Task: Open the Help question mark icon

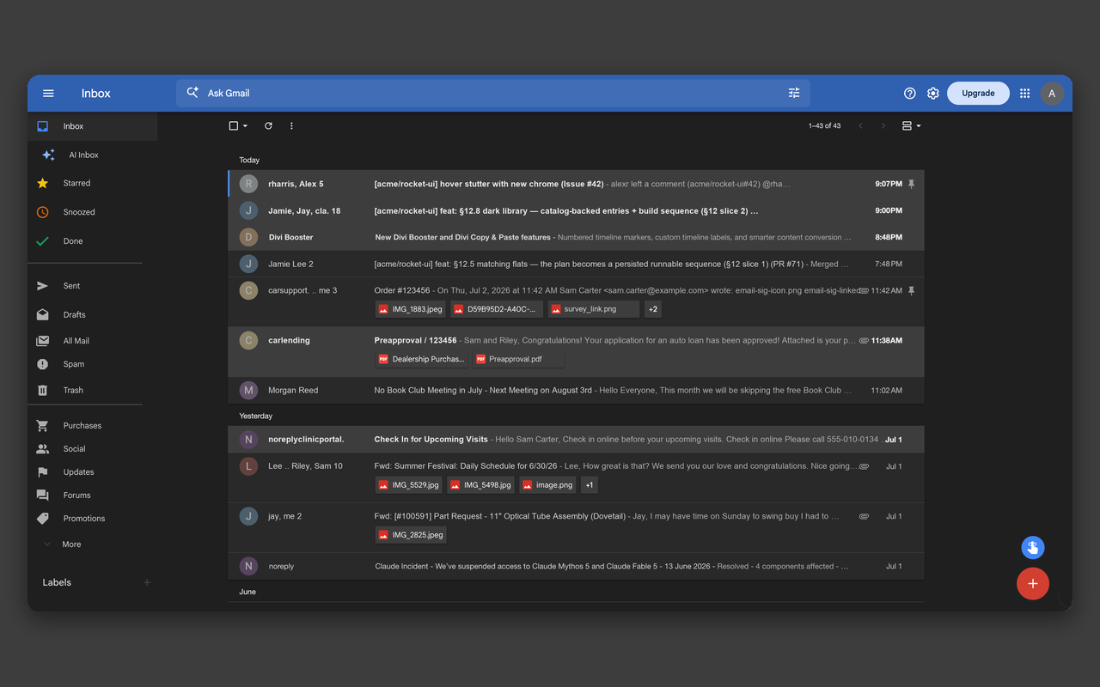Action: (x=910, y=93)
